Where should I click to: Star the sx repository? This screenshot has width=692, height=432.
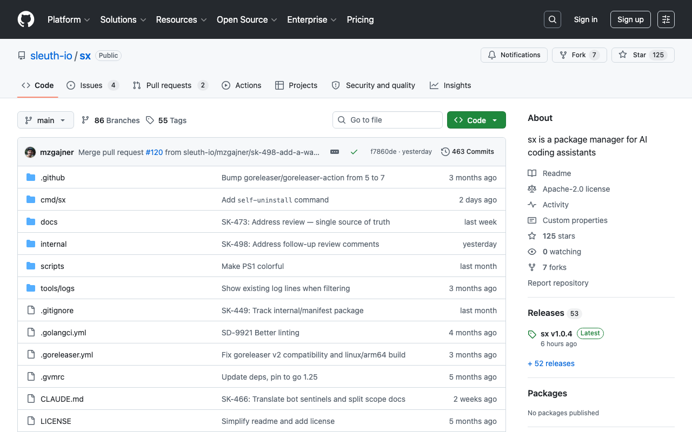click(x=643, y=55)
